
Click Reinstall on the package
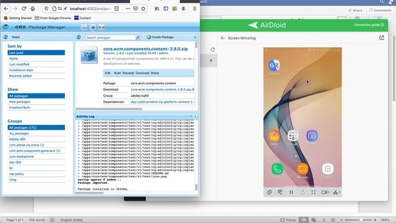(x=128, y=73)
